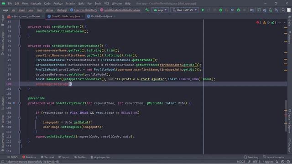Open the Layout Inspector
The width and height of the screenshot is (292, 164).
[274, 157]
